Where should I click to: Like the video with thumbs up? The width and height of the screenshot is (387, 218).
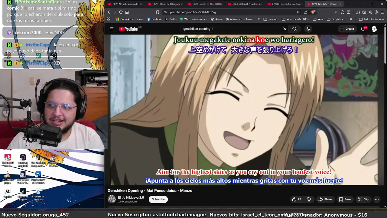pyautogui.click(x=296, y=199)
